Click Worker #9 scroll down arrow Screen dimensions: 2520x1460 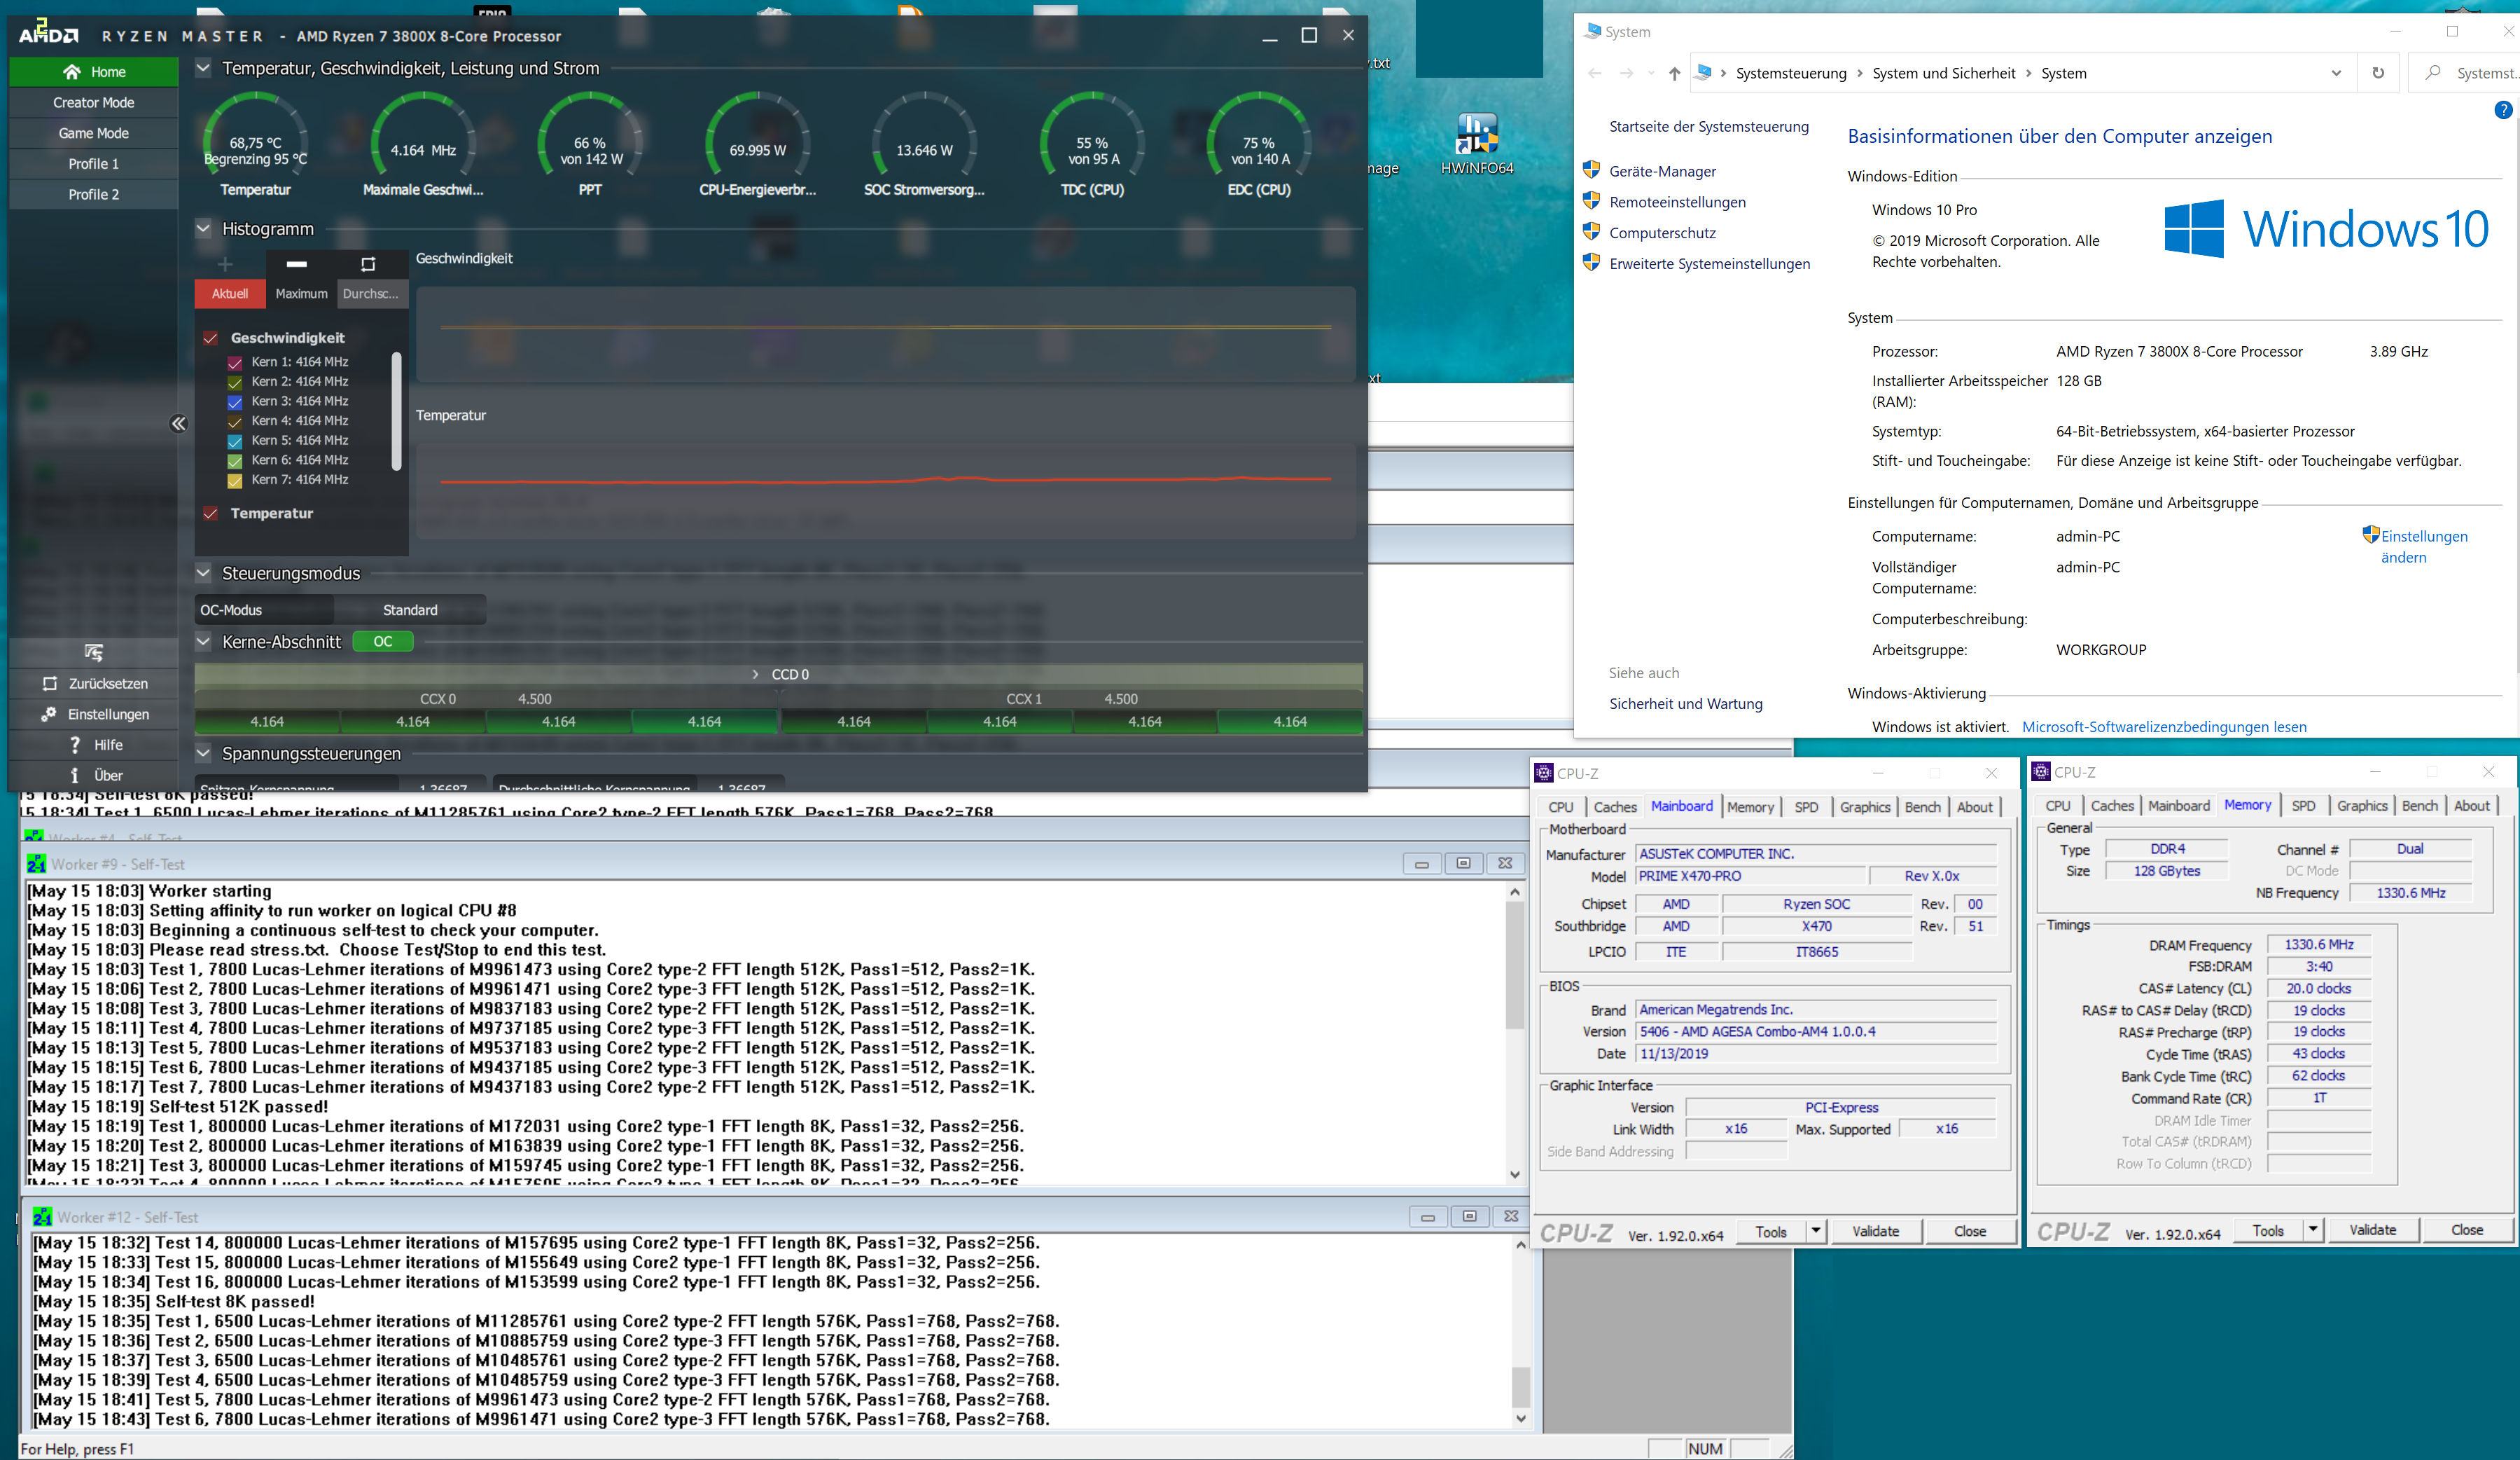coord(1515,1175)
